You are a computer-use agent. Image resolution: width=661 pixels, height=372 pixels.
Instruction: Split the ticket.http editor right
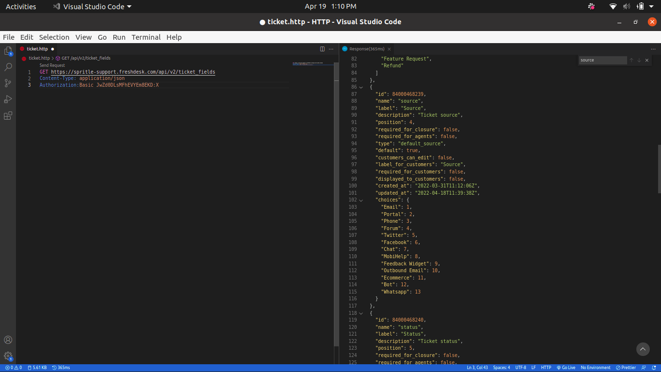[x=322, y=49]
